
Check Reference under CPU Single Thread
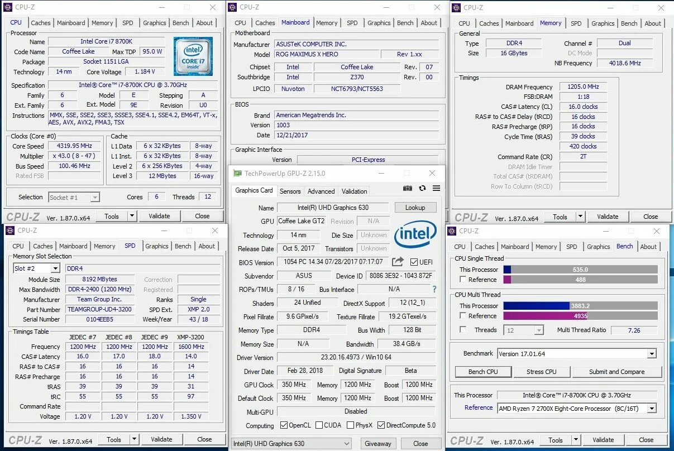coord(463,280)
